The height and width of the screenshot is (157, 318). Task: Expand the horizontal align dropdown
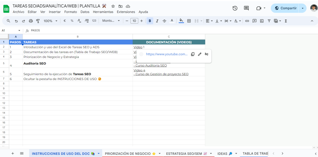[209, 21]
